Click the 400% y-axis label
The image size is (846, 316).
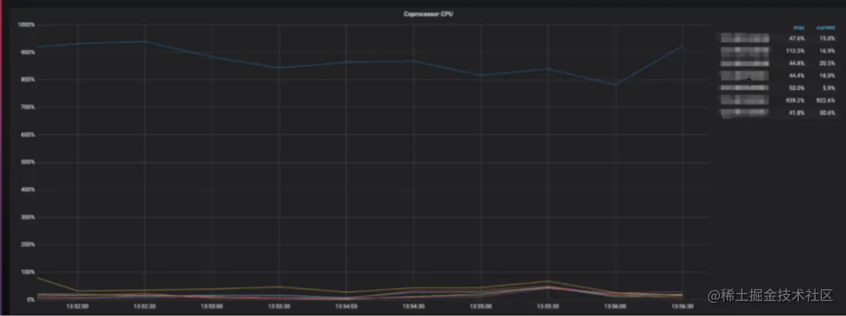(x=27, y=189)
